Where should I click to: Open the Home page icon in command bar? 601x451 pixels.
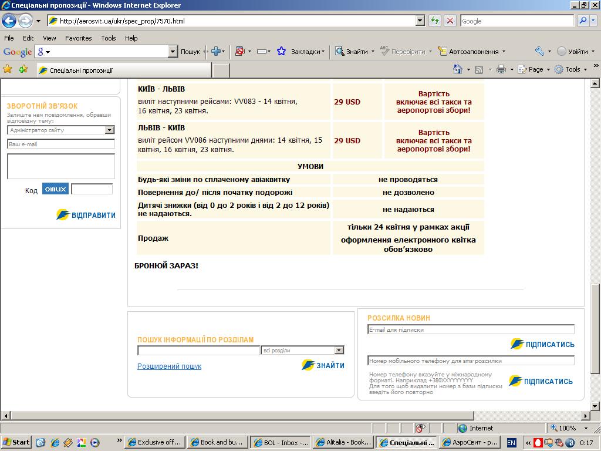(x=458, y=69)
